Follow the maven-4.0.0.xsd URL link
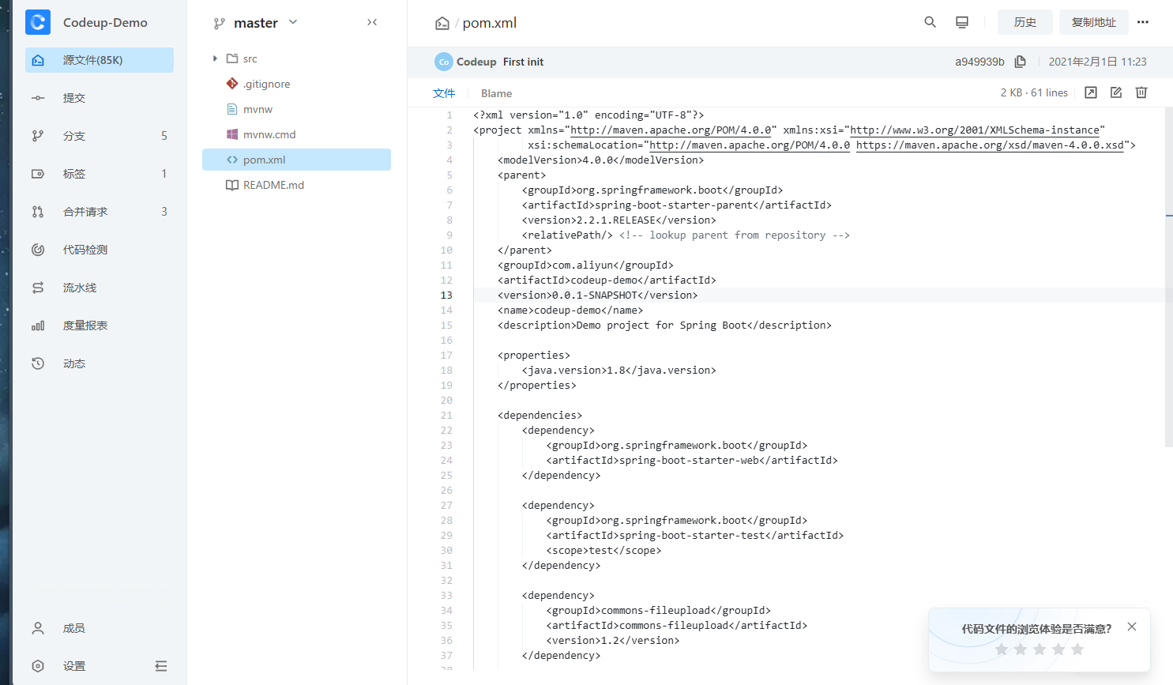This screenshot has width=1173, height=685. coord(990,145)
